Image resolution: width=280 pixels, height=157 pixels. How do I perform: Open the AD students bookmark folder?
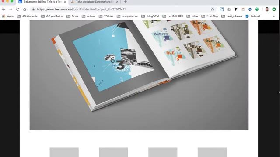coord(27,17)
